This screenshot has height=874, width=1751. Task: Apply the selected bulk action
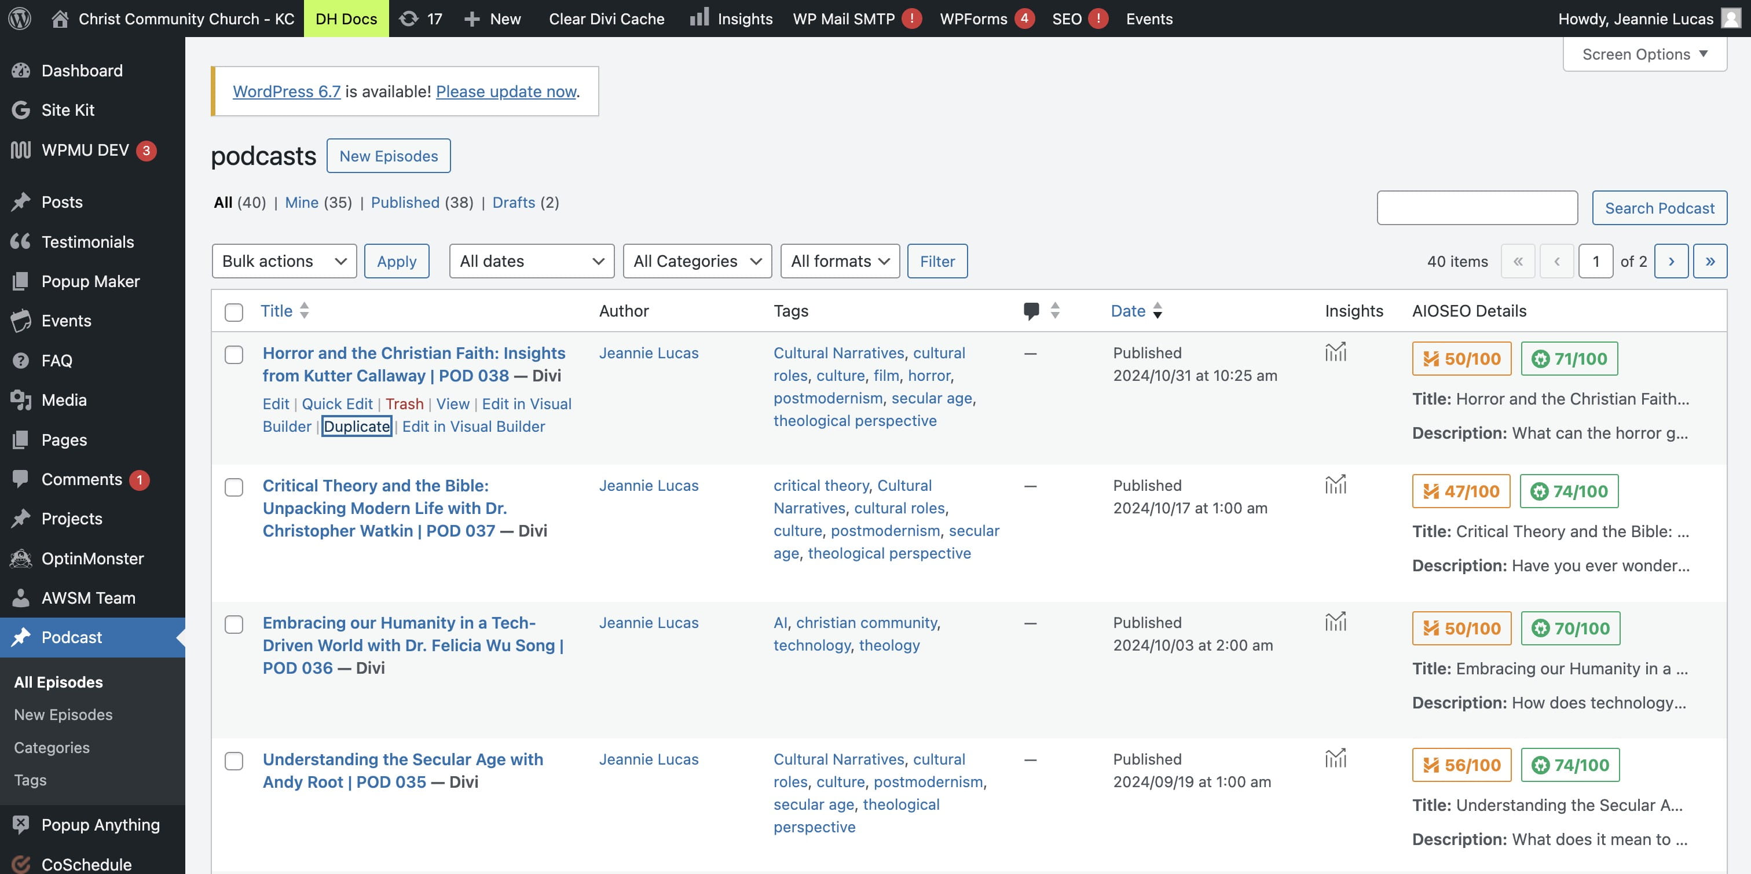[397, 261]
